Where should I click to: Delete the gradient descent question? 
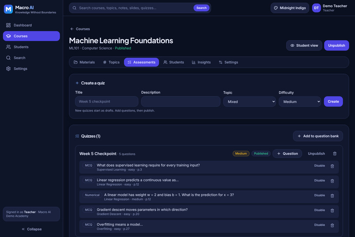332,211
